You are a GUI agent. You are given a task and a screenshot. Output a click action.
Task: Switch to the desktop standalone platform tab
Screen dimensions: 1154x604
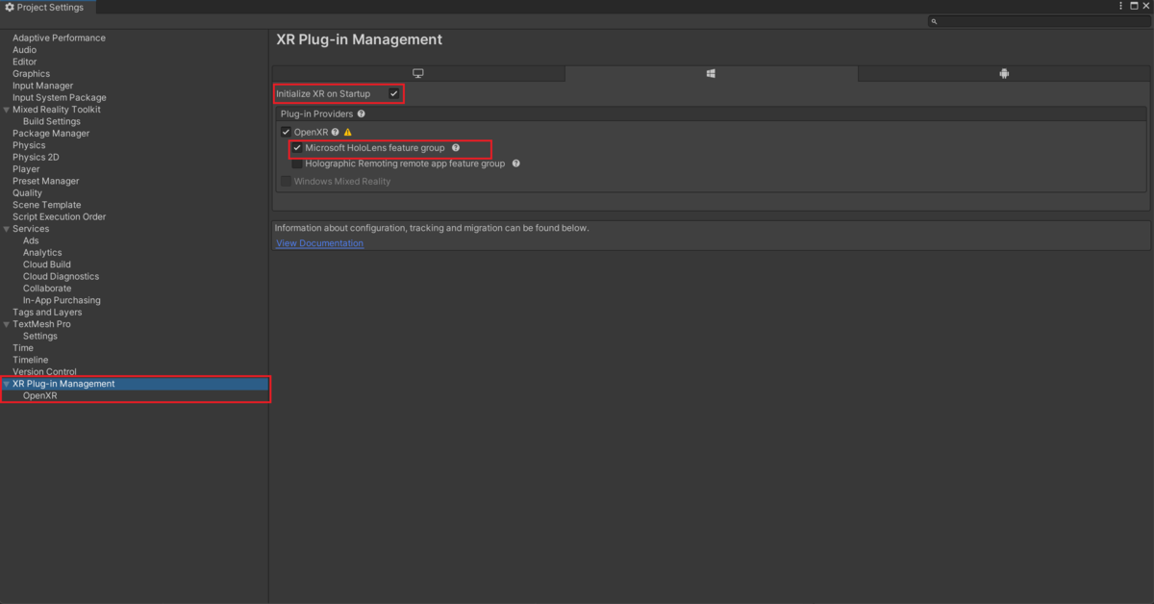(418, 74)
